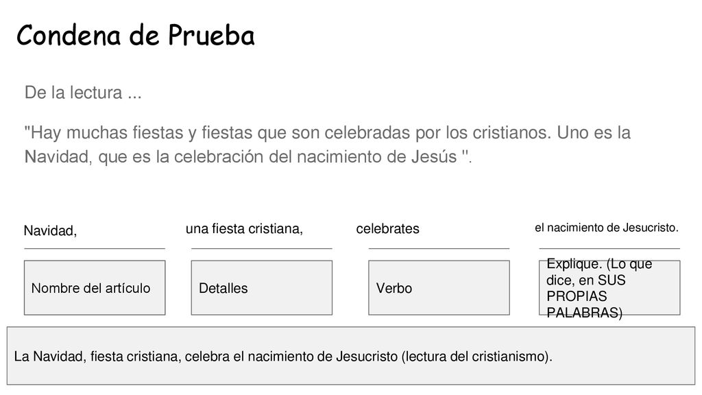Select the 'Detalles' box
The width and height of the screenshot is (702, 395).
[261, 287]
